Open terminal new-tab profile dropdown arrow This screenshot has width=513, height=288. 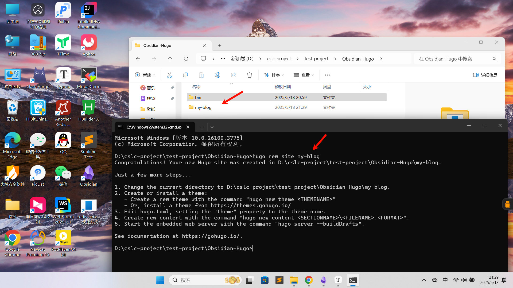click(212, 127)
